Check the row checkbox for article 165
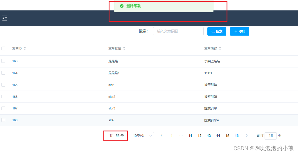The width and height of the screenshot is (298, 154). (x=3, y=85)
